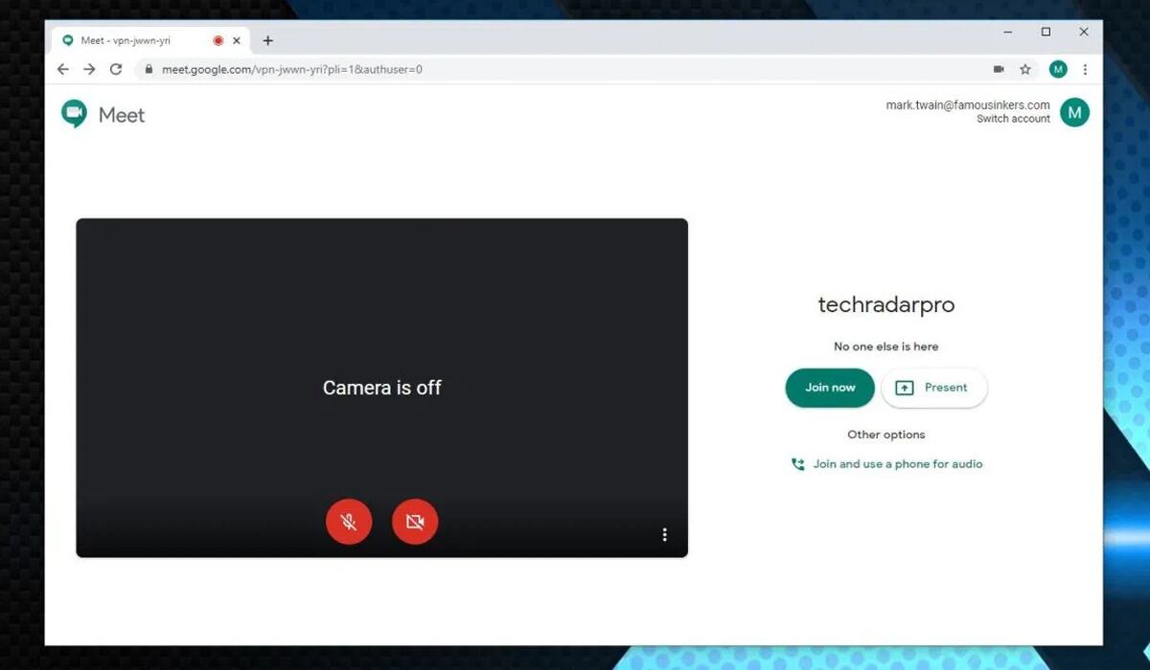Bookmark this page with the star icon
The image size is (1150, 670).
tap(1025, 69)
